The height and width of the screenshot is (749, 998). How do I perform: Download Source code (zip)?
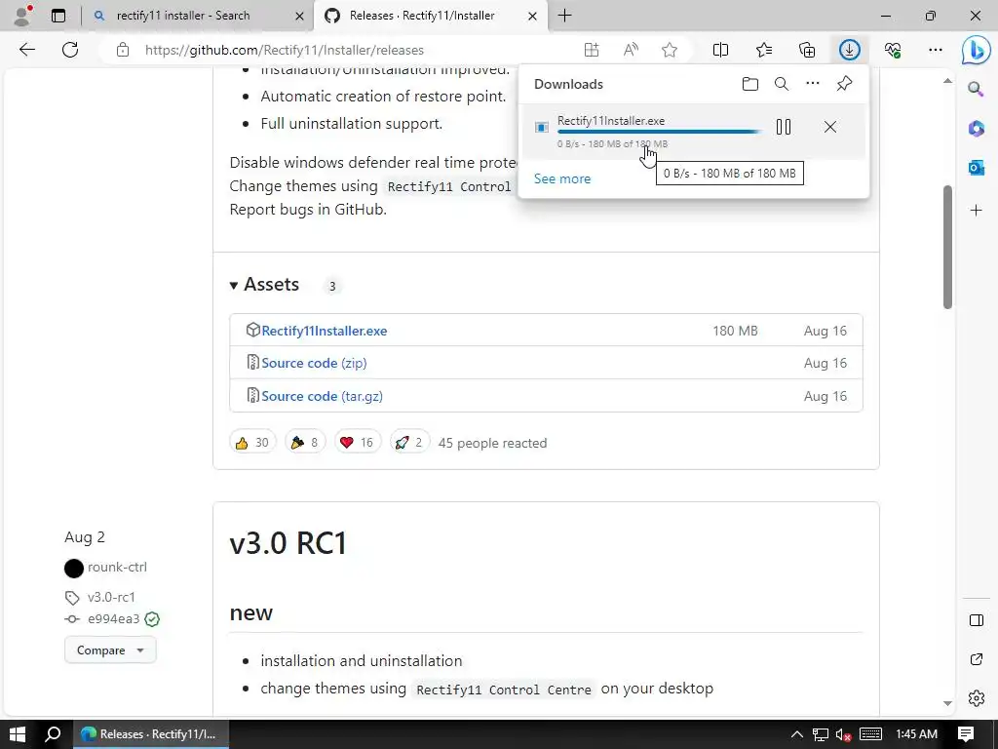314,363
